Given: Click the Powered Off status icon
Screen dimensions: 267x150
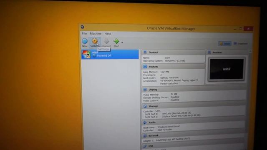Looking at the screenshot, I should (94, 55).
